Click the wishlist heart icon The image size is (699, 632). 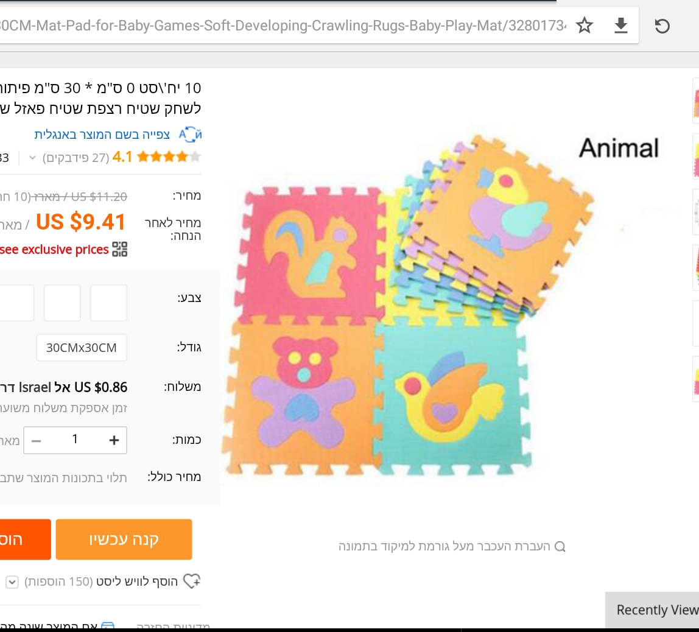[192, 581]
